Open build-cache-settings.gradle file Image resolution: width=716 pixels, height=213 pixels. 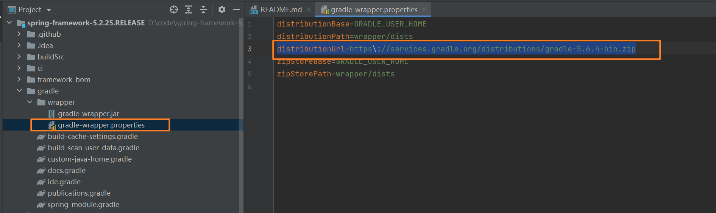click(92, 136)
